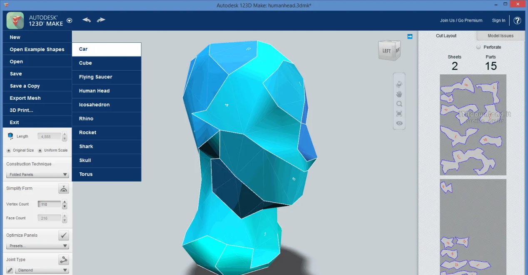Pick the Icosahedron example shape
Screen dimensions: 528x275
(107, 105)
